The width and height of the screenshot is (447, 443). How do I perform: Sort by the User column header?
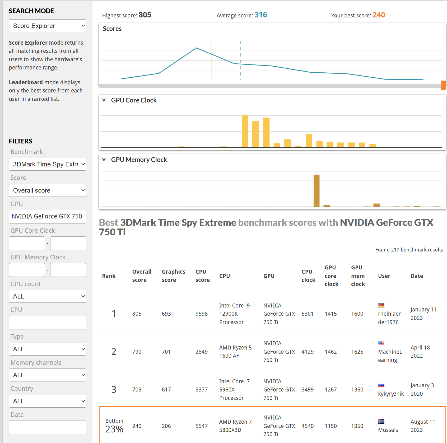click(x=384, y=276)
